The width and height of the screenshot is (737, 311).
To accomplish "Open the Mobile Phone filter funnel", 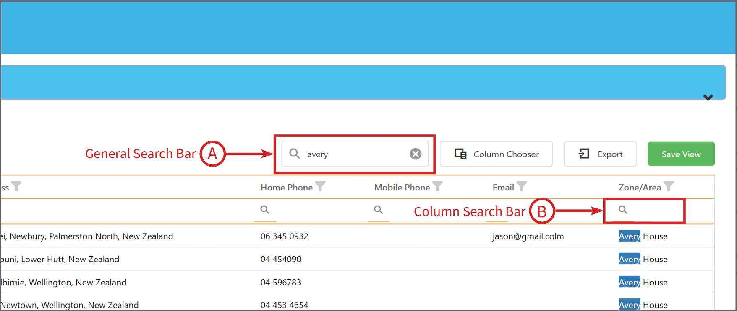I will tap(437, 186).
